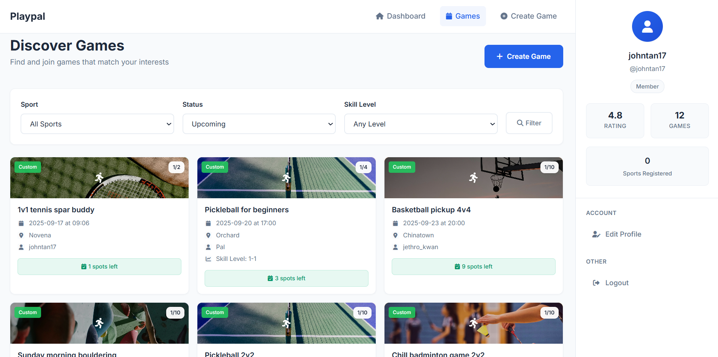Click the Pickleball 2v2 card title

(229, 354)
